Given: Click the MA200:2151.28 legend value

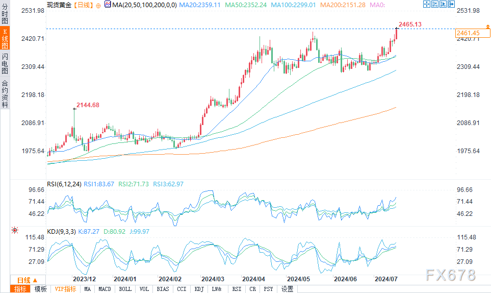Looking at the screenshot, I should (x=343, y=5).
